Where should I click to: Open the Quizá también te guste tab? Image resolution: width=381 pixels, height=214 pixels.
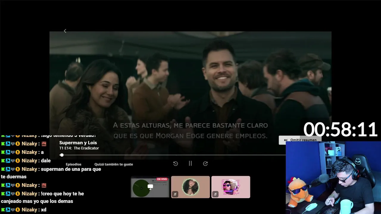(x=114, y=164)
